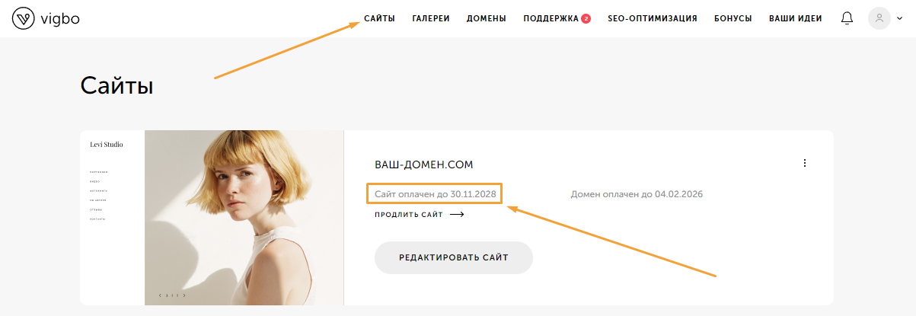916x316 pixels.
Task: Open the Бонусы page
Action: pyautogui.click(x=732, y=18)
